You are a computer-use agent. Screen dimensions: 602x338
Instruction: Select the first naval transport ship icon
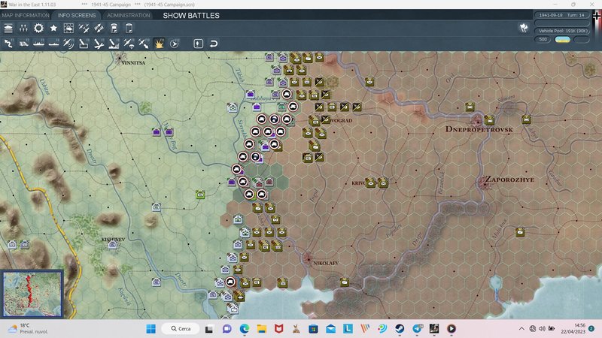38,44
